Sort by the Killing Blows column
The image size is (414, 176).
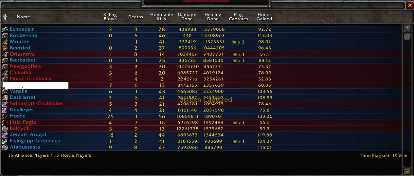[x=110, y=17]
